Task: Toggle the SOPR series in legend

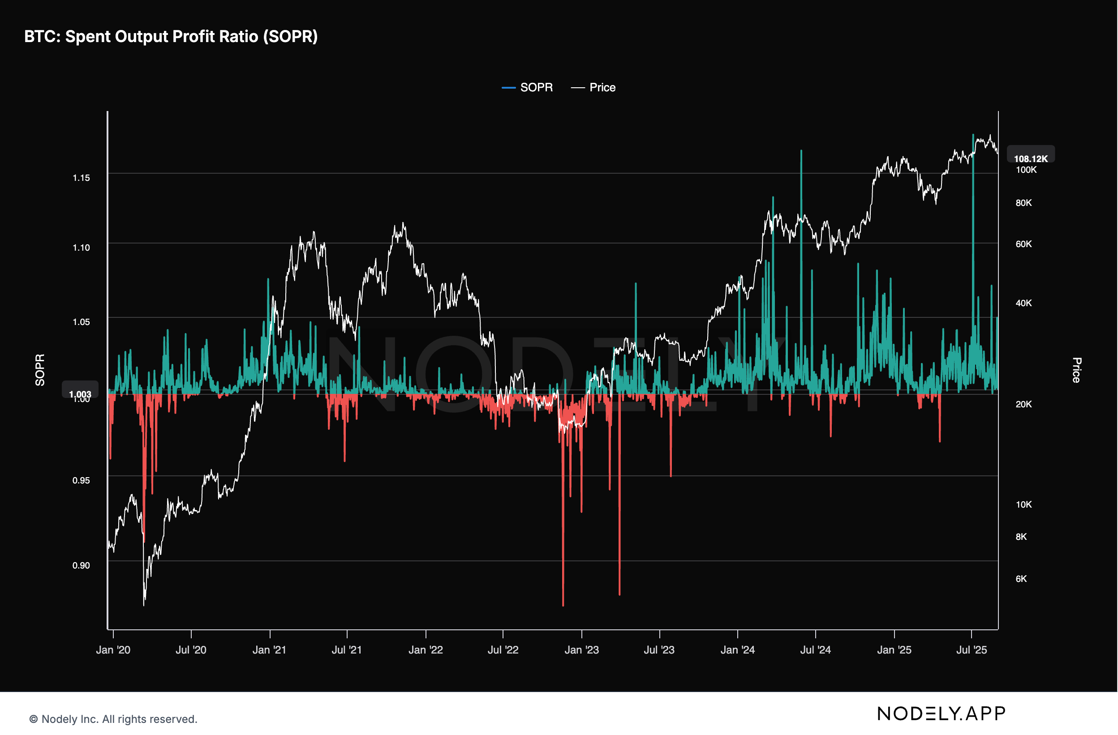Action: (536, 87)
